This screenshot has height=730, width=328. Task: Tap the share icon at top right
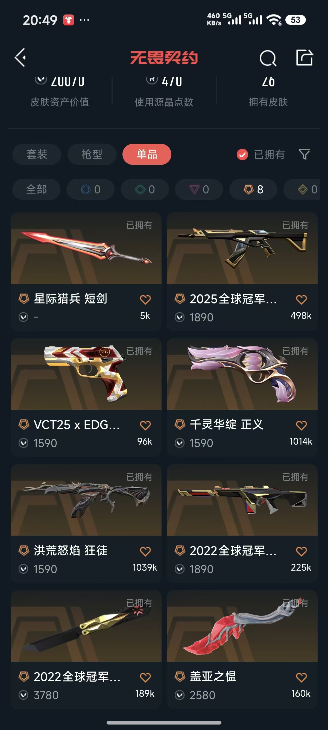click(x=304, y=57)
